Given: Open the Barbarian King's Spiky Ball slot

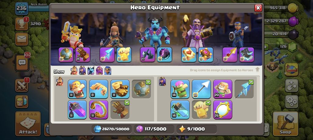Looking at the screenshot, I should (66, 55).
